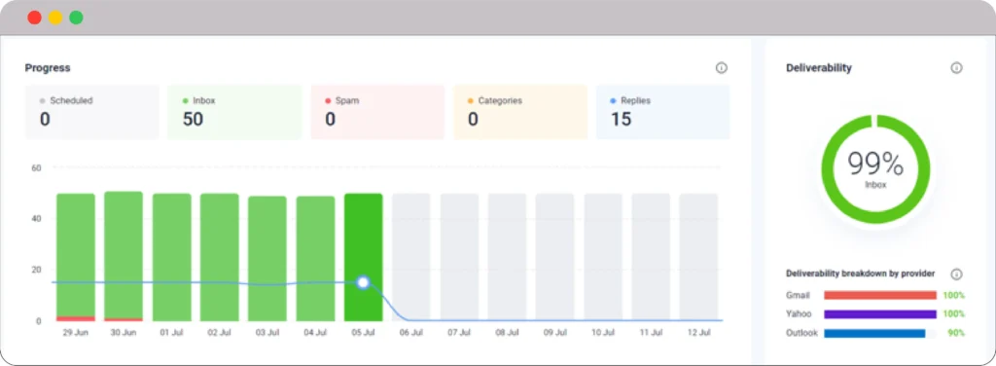Click the grey 09 Jul bar

point(554,257)
